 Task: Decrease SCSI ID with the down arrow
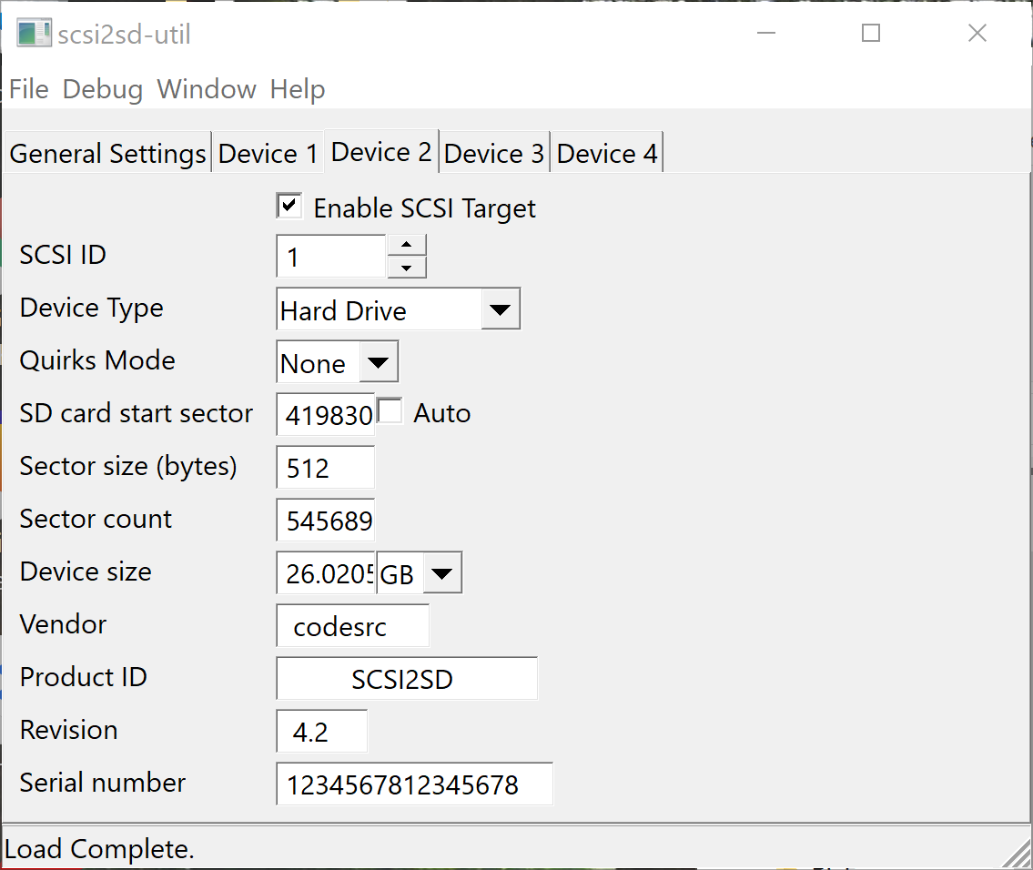click(x=407, y=268)
